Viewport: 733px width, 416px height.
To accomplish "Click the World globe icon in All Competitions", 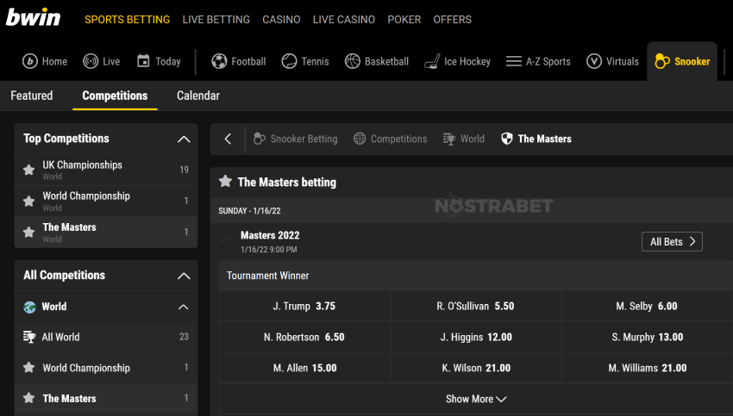I will point(29,307).
